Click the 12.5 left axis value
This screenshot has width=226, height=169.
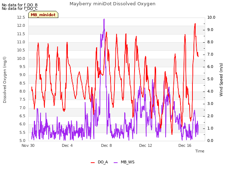(x=21, y=18)
